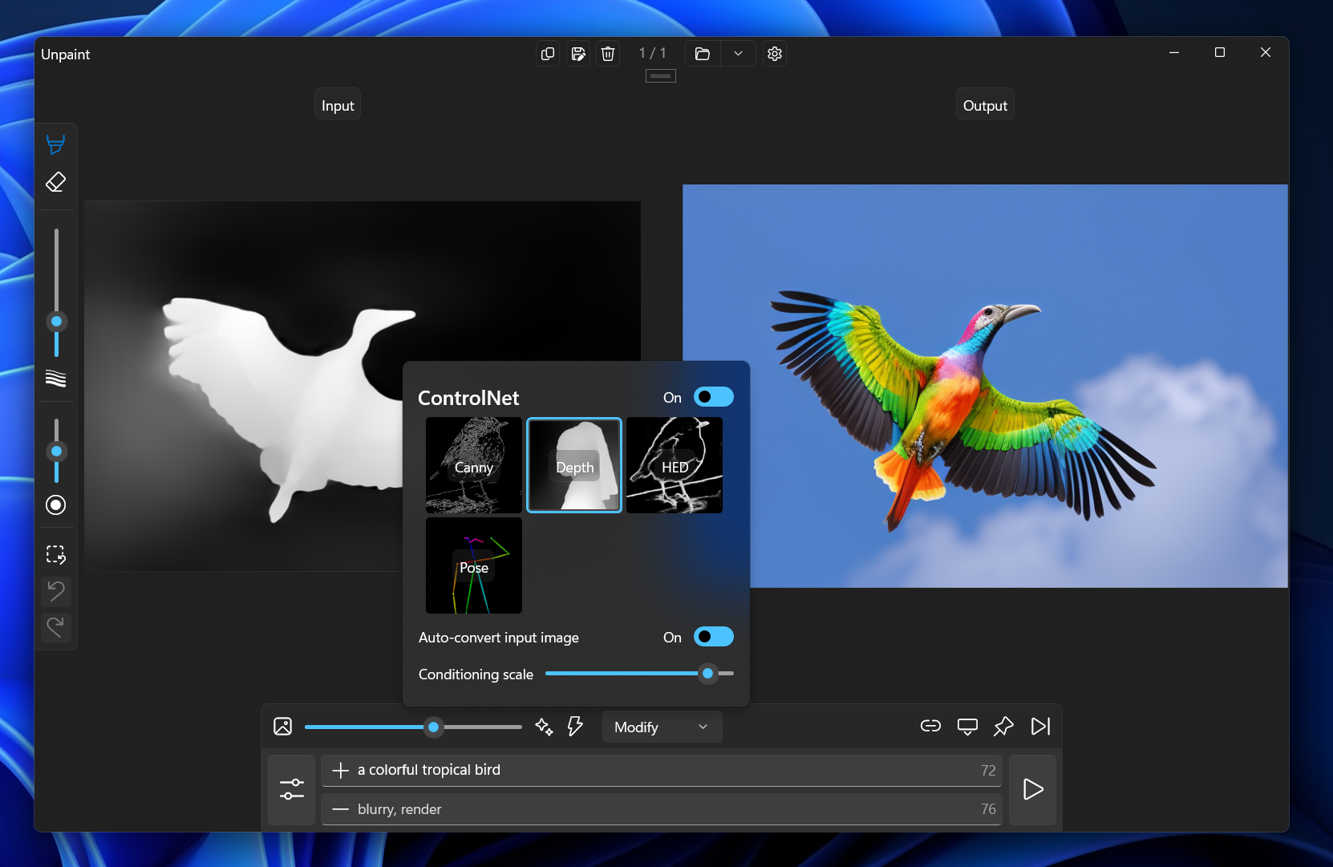
Task: Click the 1 / 1 image counter
Action: tap(652, 53)
